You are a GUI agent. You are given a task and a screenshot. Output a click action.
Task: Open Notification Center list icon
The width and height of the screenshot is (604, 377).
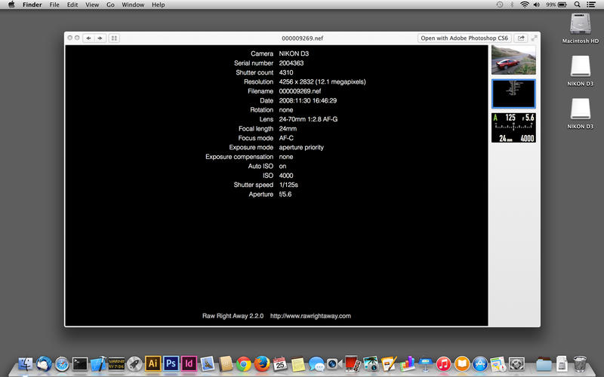(x=591, y=5)
